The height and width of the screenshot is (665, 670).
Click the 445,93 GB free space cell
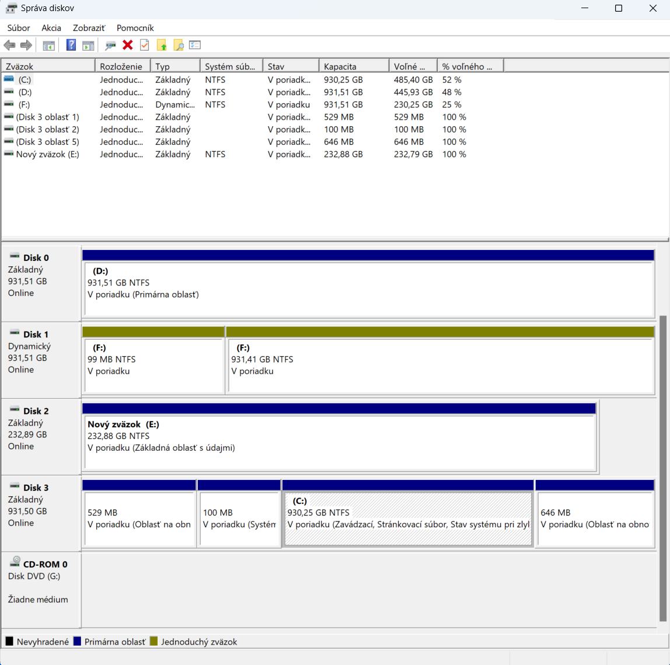[x=413, y=92]
